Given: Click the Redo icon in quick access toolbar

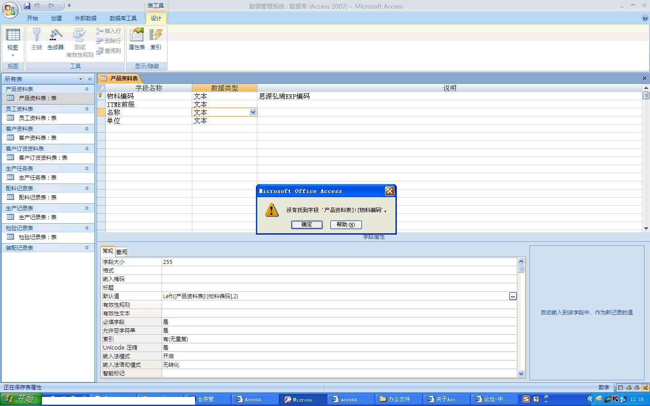Looking at the screenshot, I should tap(51, 6).
